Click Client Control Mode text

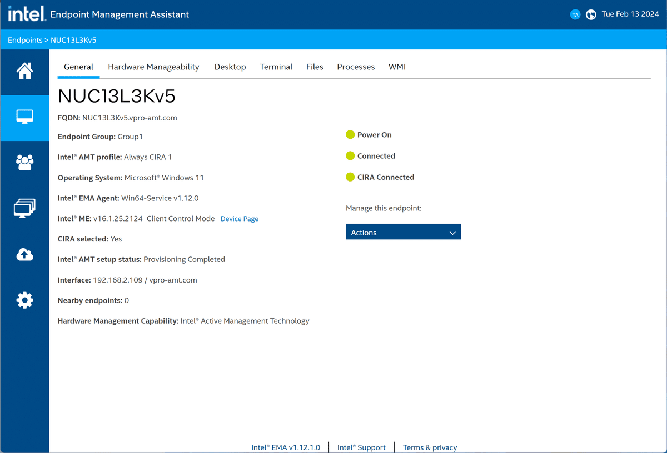tap(181, 219)
